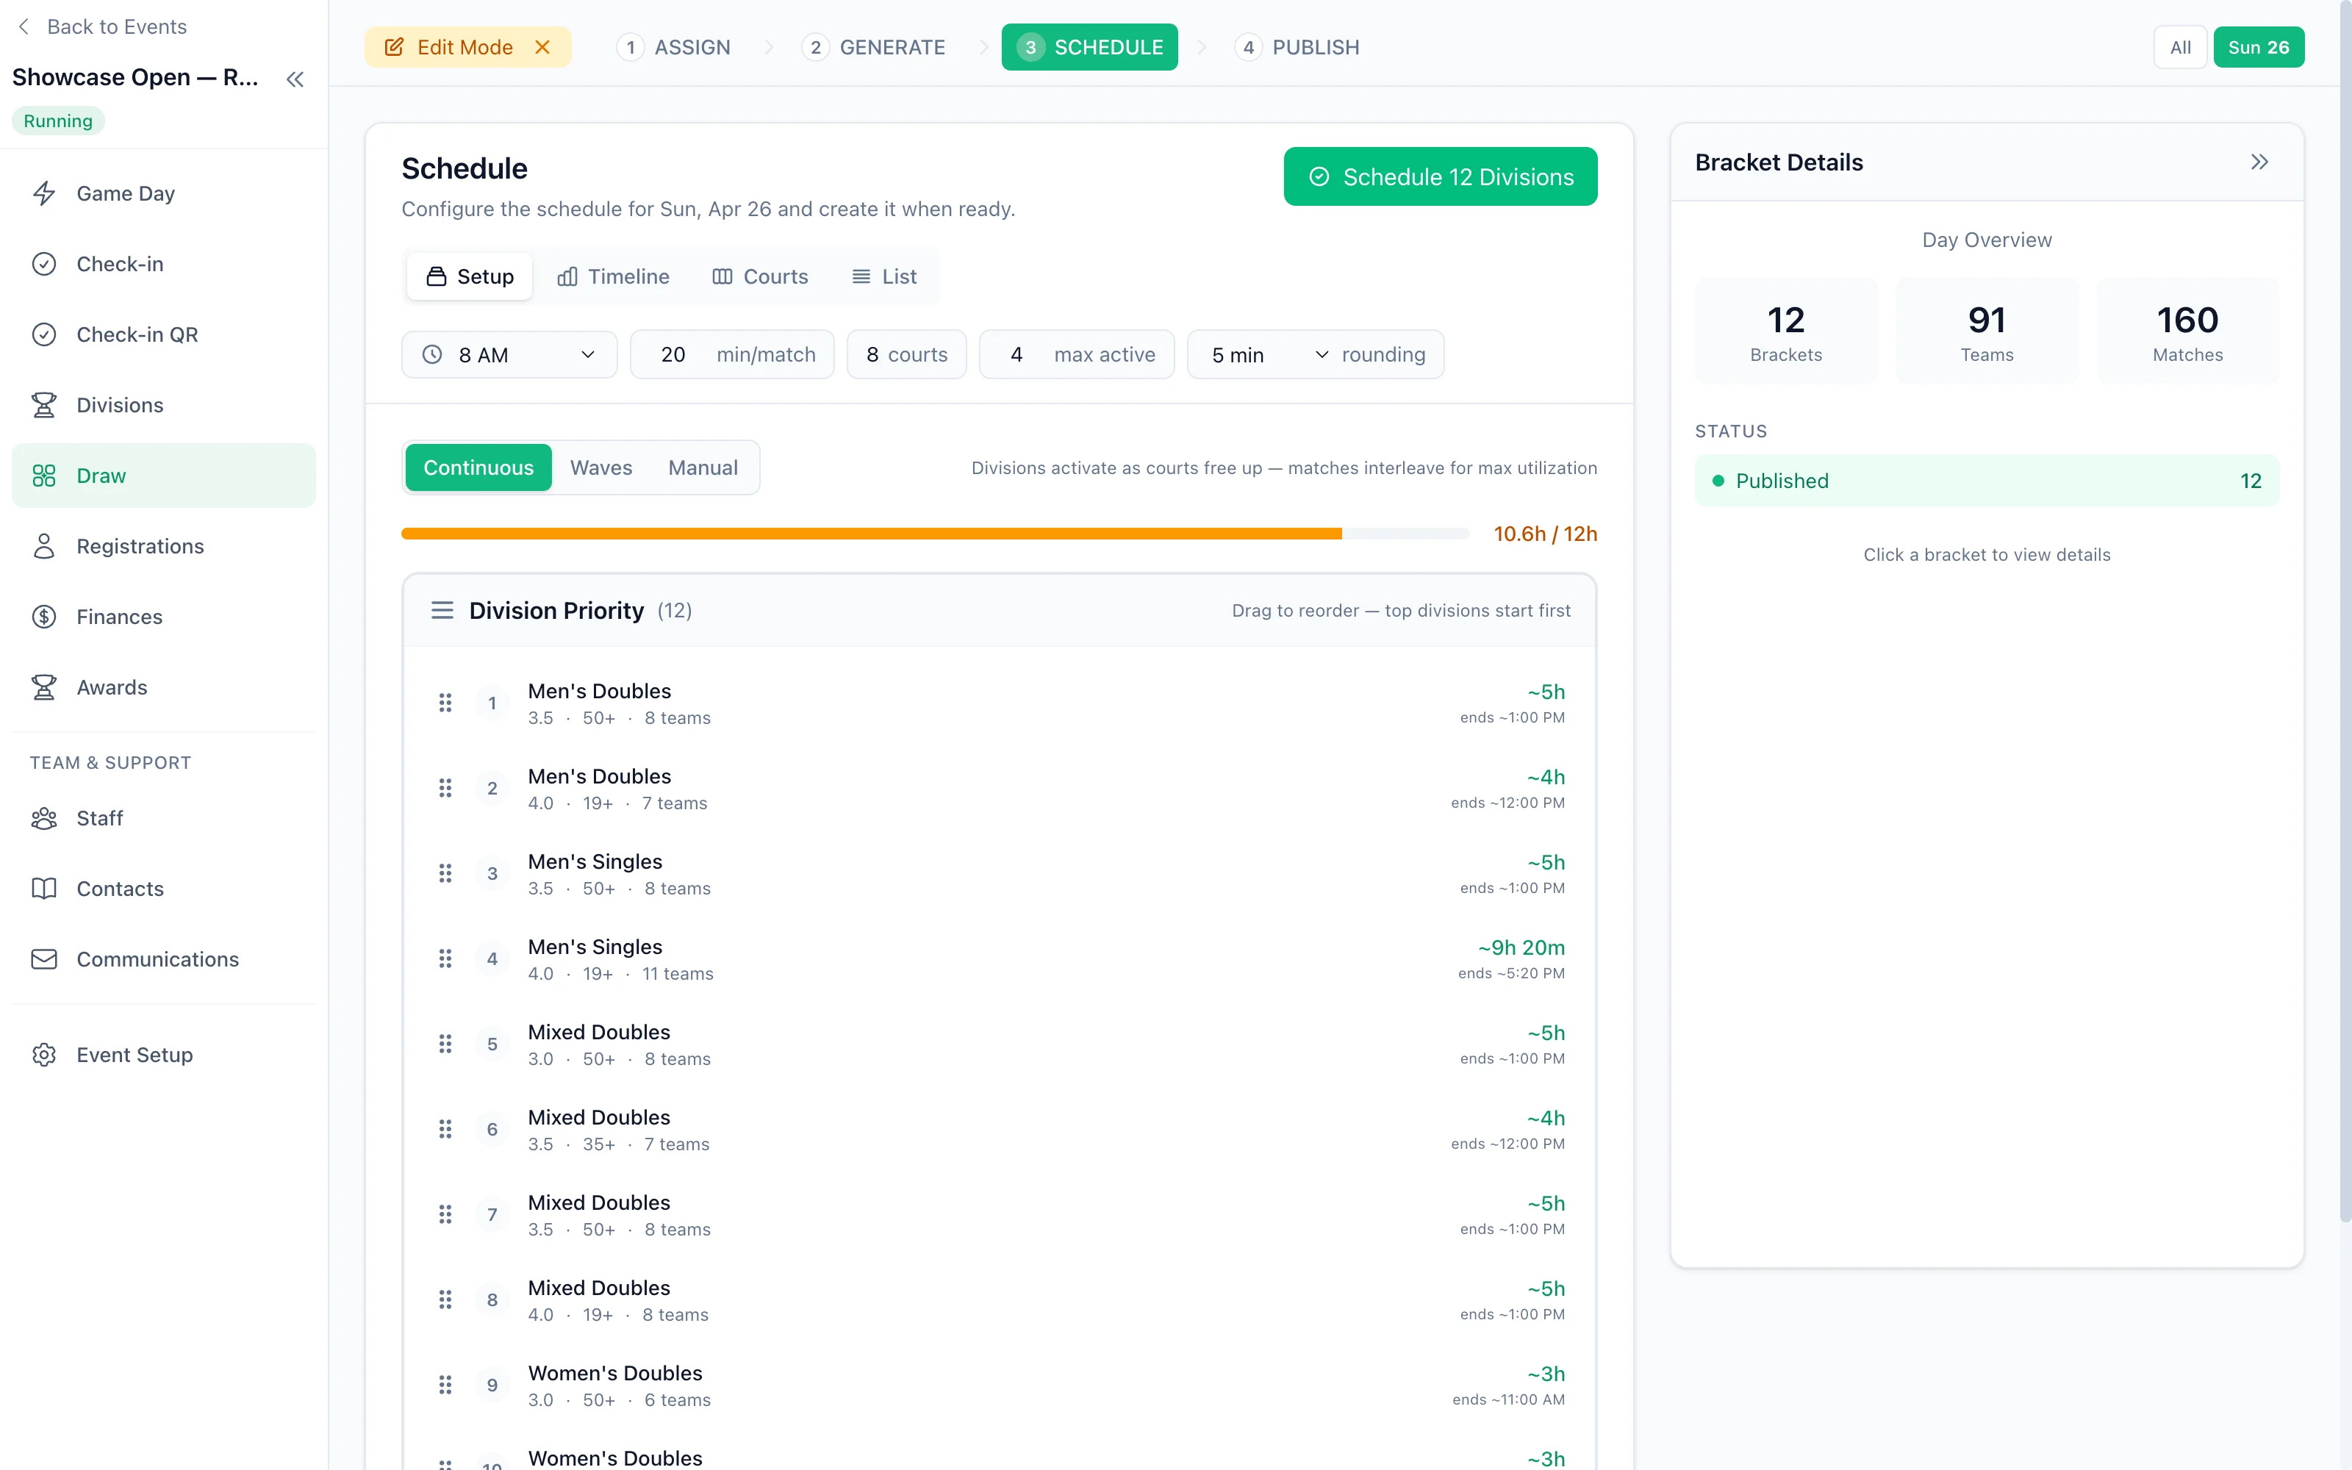Click the Mixed Doubles 4.0 19+ row
Image resolution: width=2352 pixels, height=1470 pixels.
click(999, 1300)
